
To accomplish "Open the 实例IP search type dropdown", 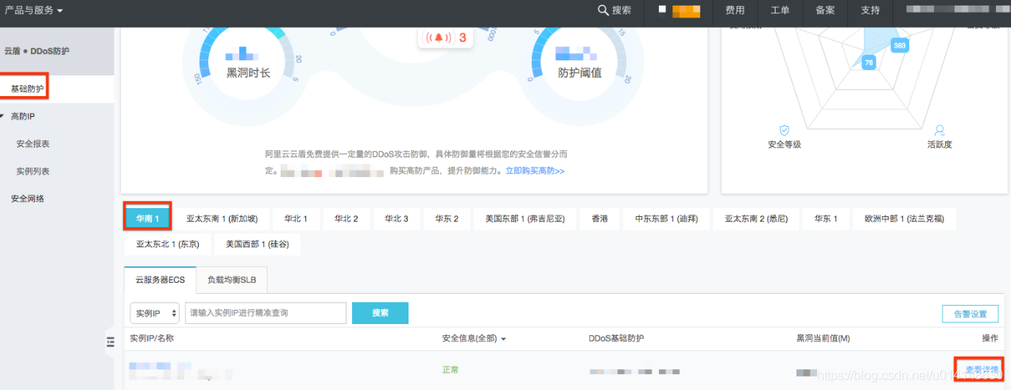I will coord(154,313).
